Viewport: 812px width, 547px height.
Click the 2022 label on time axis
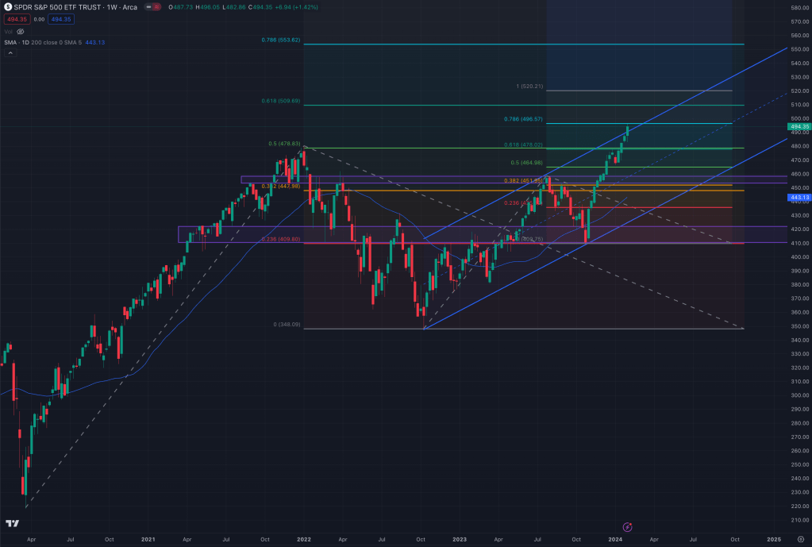tap(303, 539)
